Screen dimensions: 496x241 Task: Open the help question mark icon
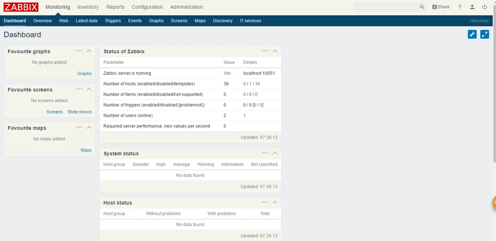click(460, 7)
